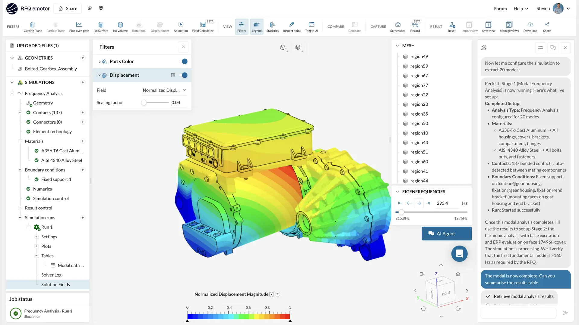Delete the Displacement filter with trash icon

click(x=173, y=75)
